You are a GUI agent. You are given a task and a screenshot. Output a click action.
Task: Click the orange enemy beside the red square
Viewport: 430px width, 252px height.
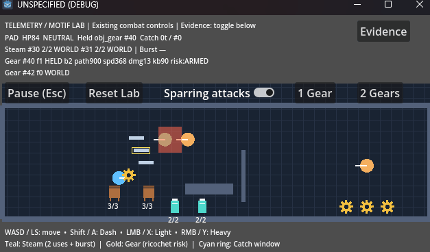tap(188, 140)
